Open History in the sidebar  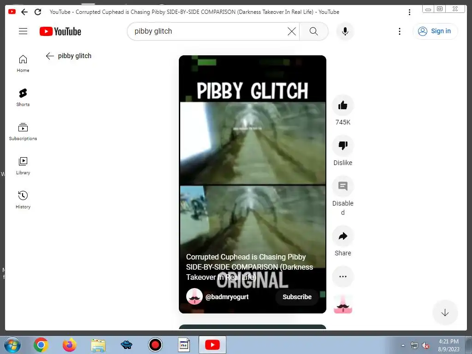point(23,200)
